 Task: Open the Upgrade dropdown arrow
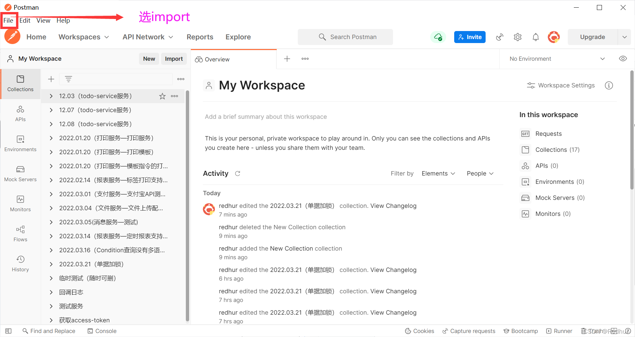click(x=625, y=37)
